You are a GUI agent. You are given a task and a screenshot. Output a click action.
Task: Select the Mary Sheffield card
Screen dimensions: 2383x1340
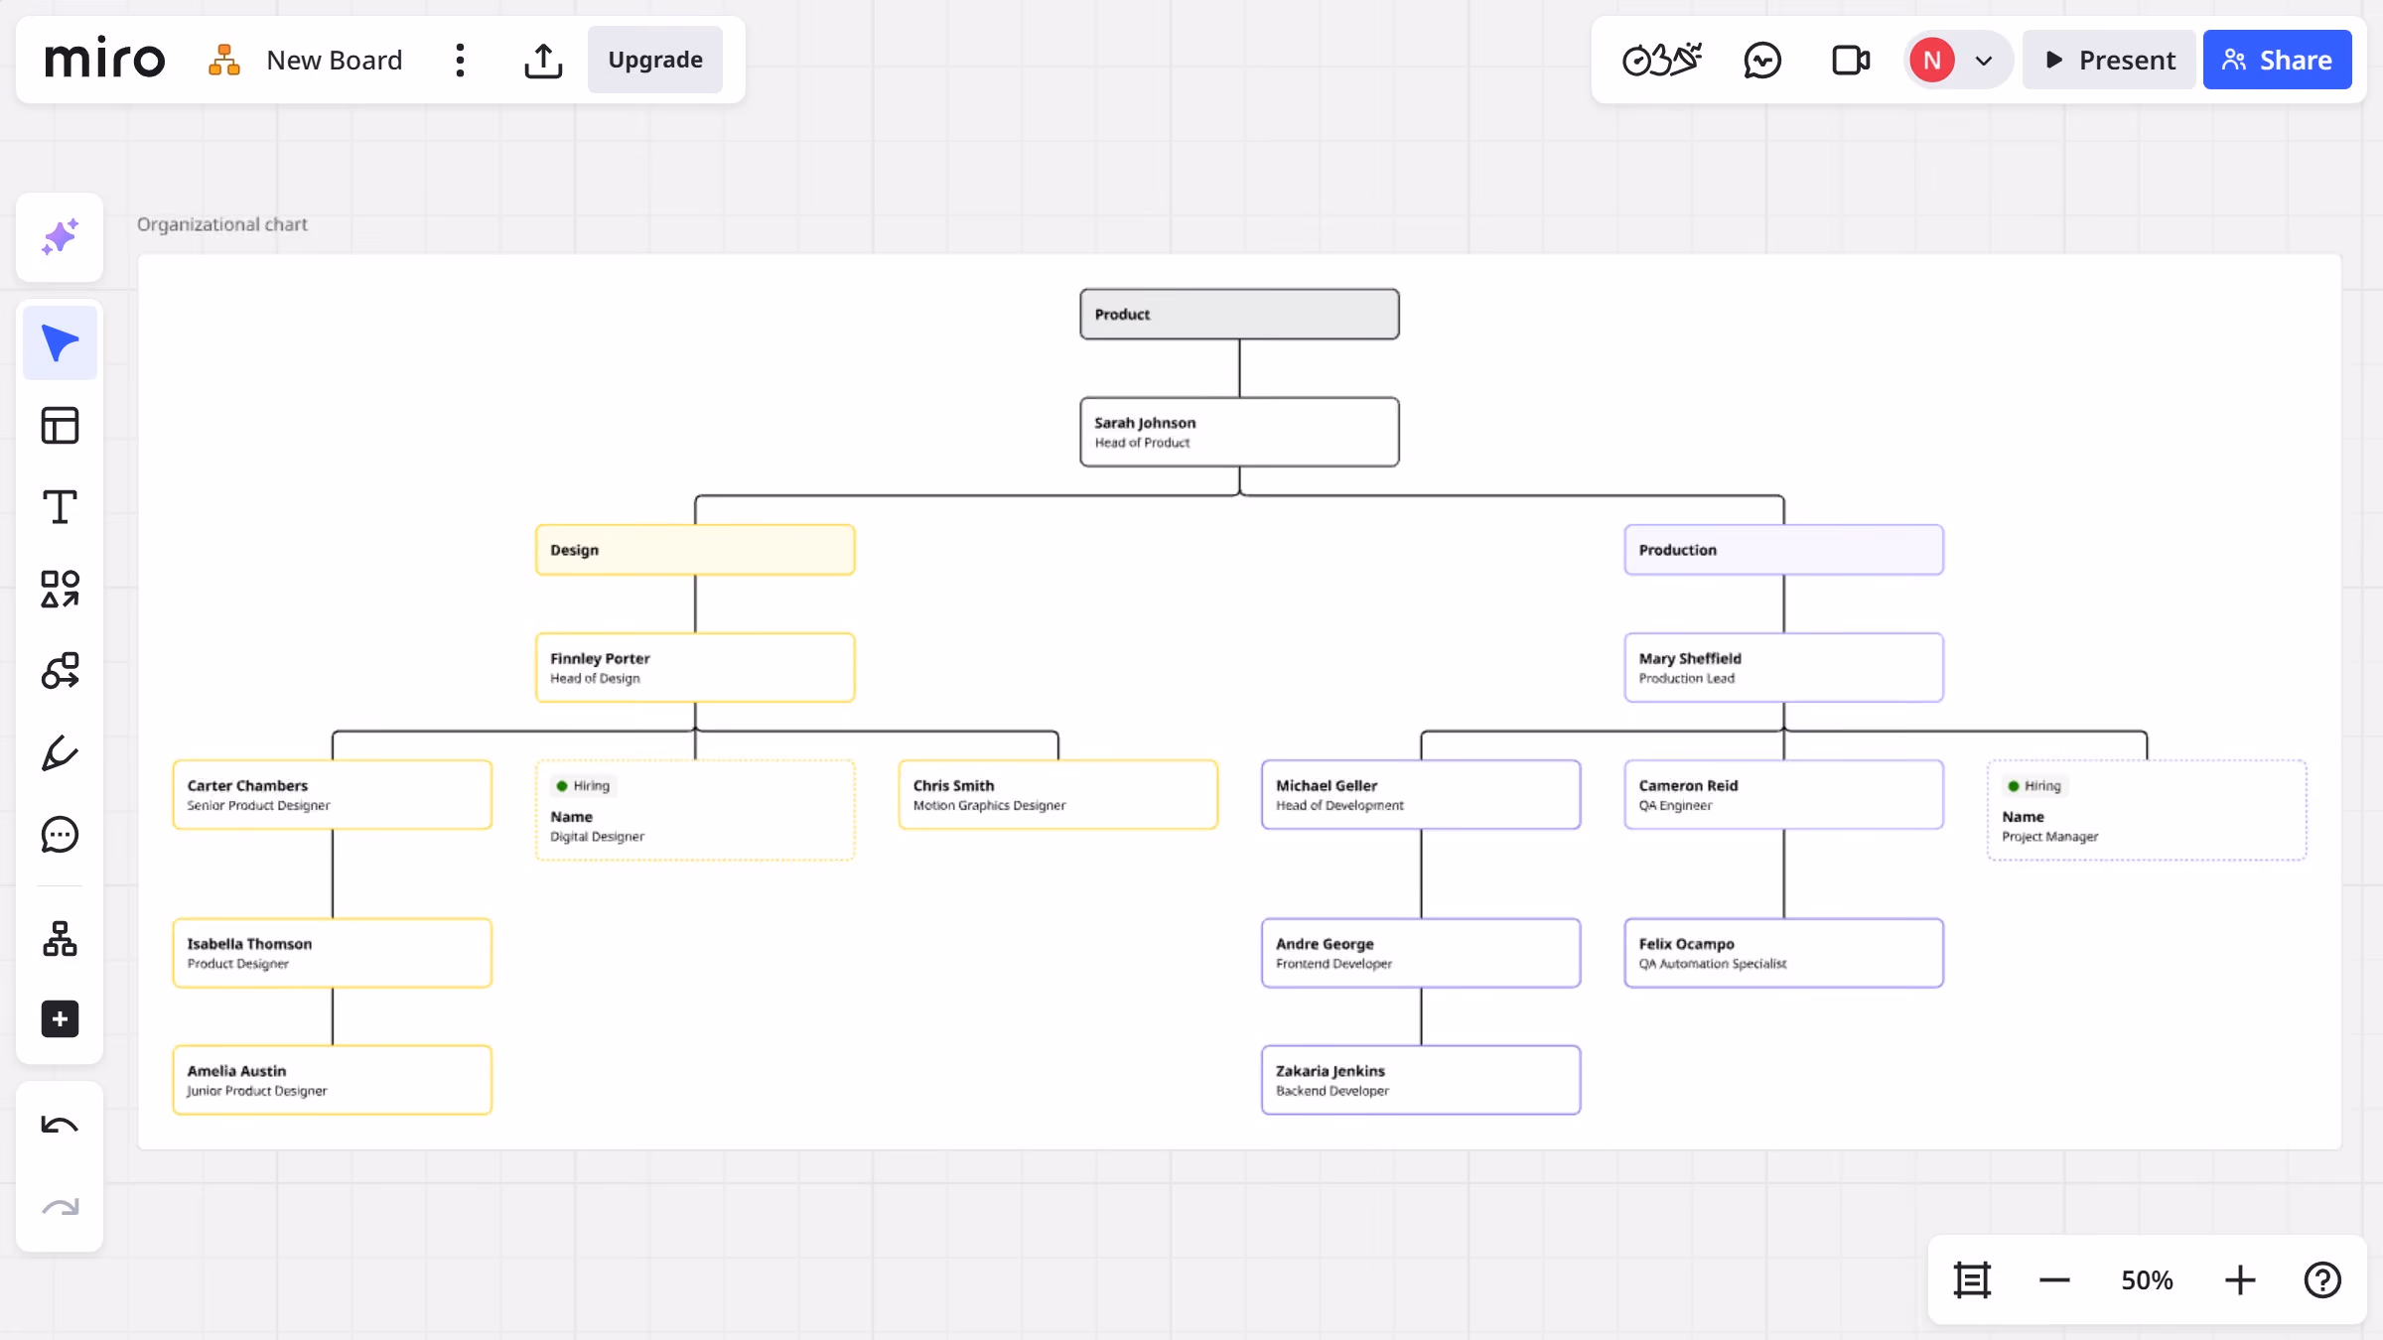1783,667
